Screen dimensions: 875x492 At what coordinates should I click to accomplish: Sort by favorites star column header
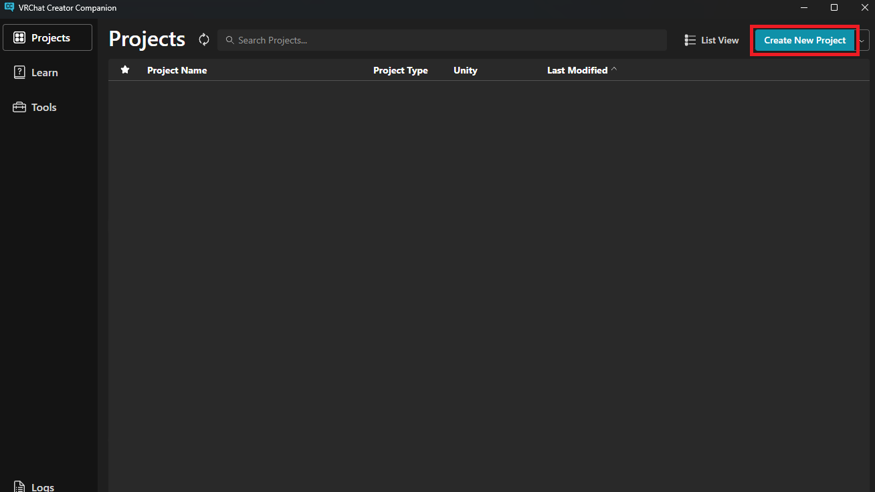[x=125, y=70]
